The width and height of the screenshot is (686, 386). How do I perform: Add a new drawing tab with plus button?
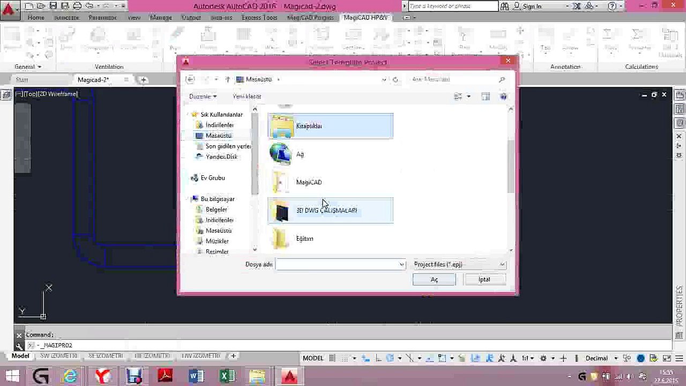tap(143, 80)
